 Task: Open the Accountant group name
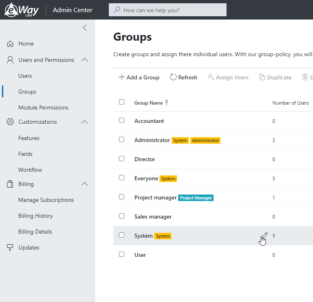coord(149,121)
